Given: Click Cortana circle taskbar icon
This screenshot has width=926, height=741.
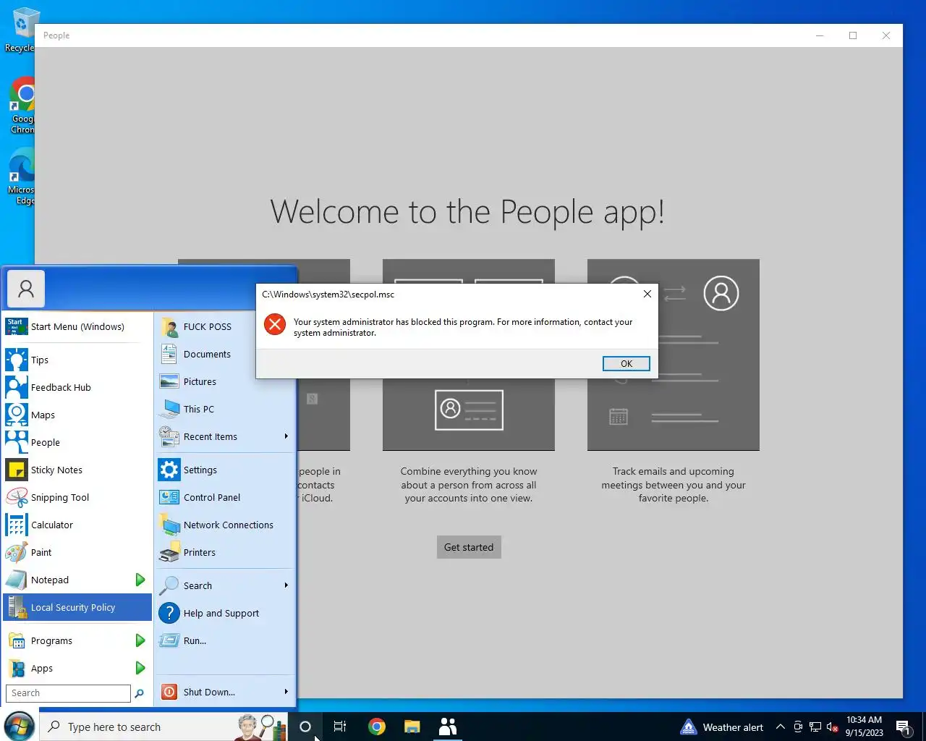Looking at the screenshot, I should tap(305, 727).
